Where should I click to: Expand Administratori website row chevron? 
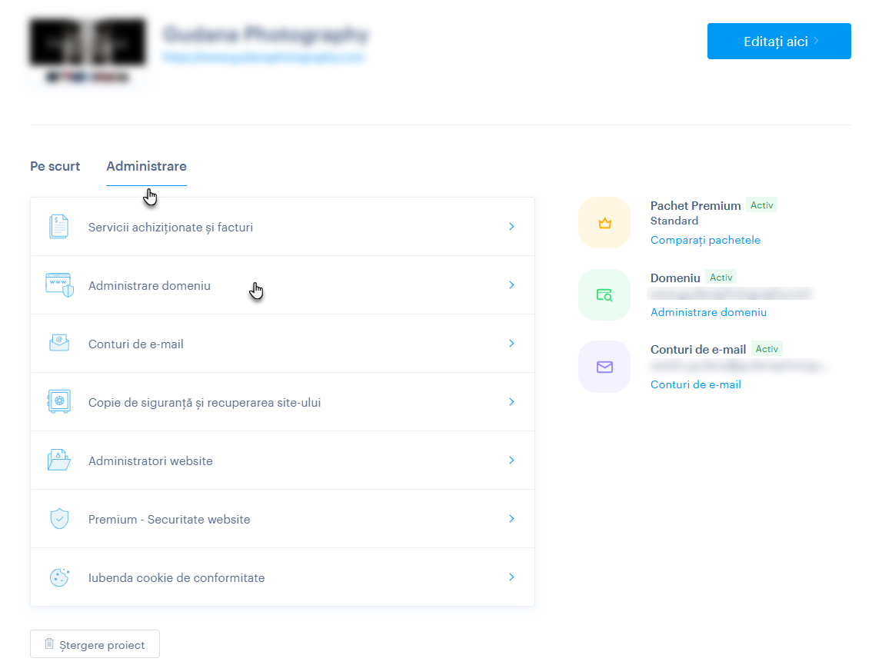[x=511, y=460]
